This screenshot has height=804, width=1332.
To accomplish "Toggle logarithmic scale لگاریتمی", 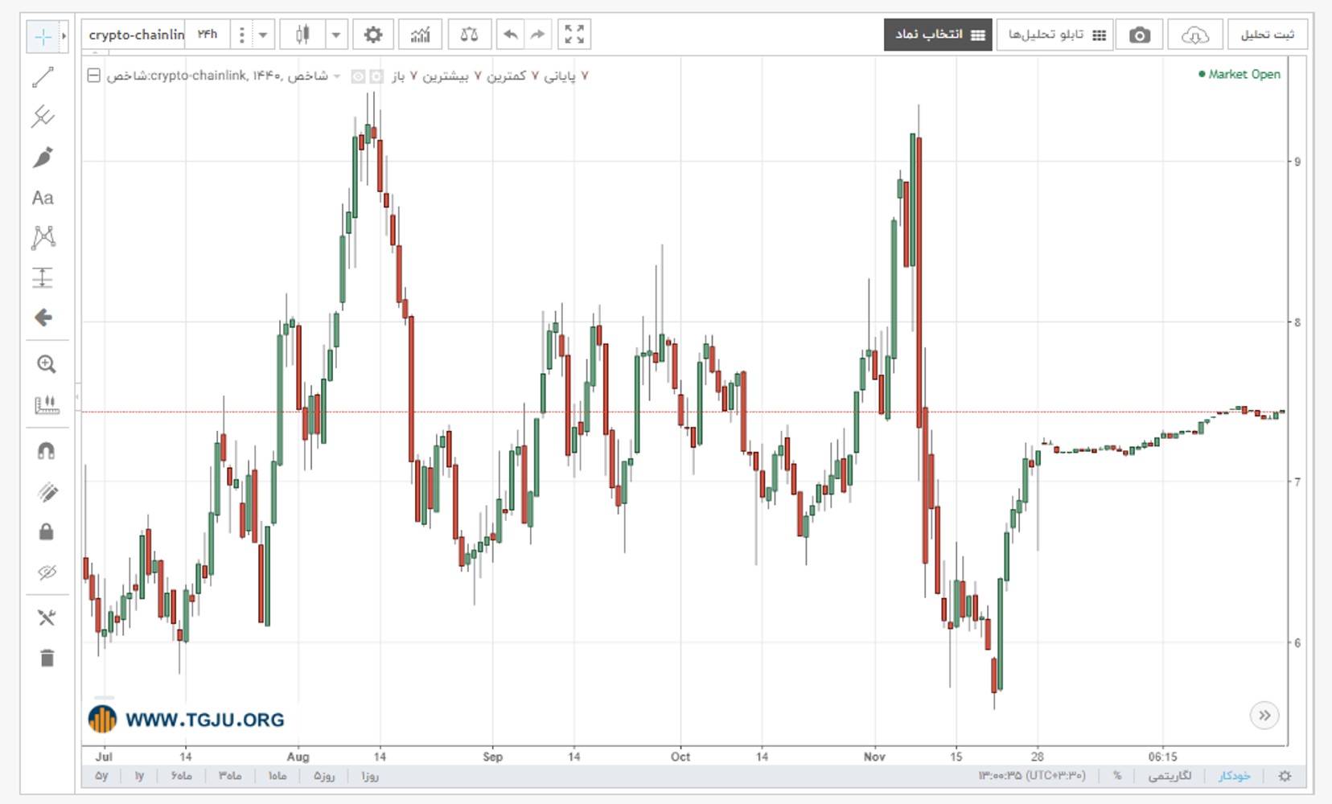I will pyautogui.click(x=1170, y=776).
